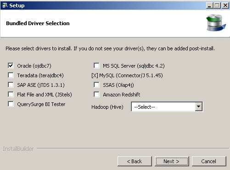This screenshot has height=170, width=230.
Task: Click the Oracle (ojdbc7) label text
Action: (34, 66)
